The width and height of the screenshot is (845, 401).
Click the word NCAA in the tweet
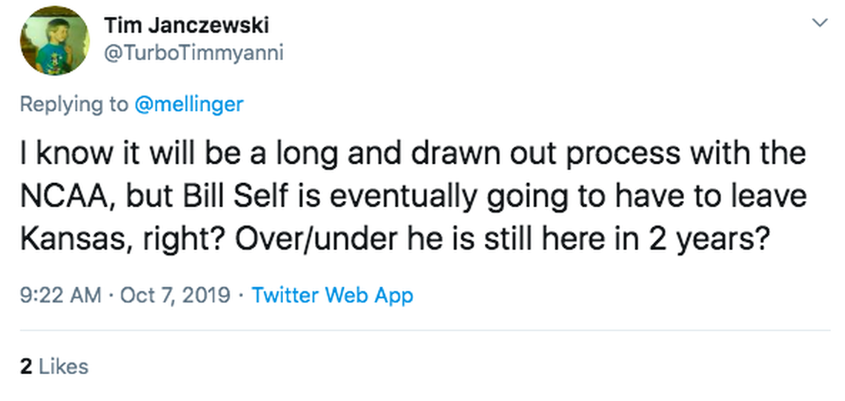point(59,199)
